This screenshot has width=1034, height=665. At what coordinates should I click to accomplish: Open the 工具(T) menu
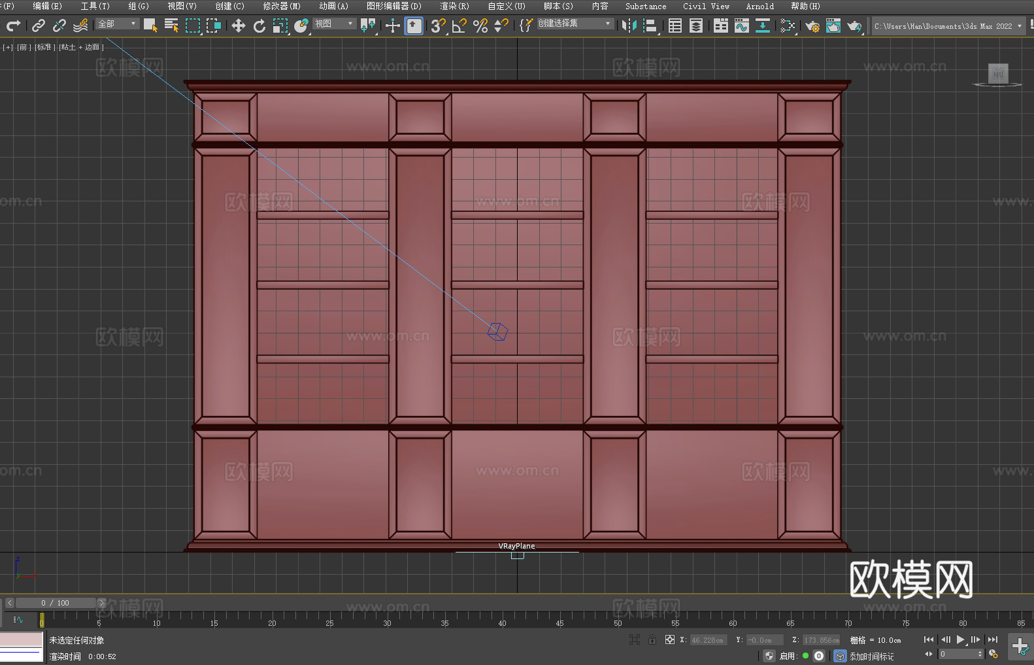point(95,6)
